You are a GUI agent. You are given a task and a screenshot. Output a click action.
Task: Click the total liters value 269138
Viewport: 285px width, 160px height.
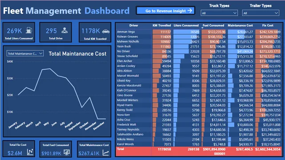pos(193,149)
